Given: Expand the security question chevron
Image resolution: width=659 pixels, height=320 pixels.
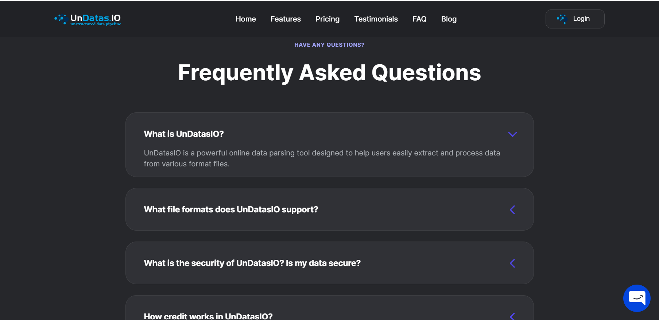Looking at the screenshot, I should click(512, 263).
